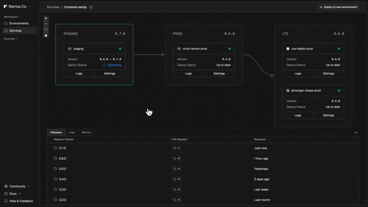Toggle the canvas lock icon
The image size is (368, 207).
pyautogui.click(x=46, y=35)
